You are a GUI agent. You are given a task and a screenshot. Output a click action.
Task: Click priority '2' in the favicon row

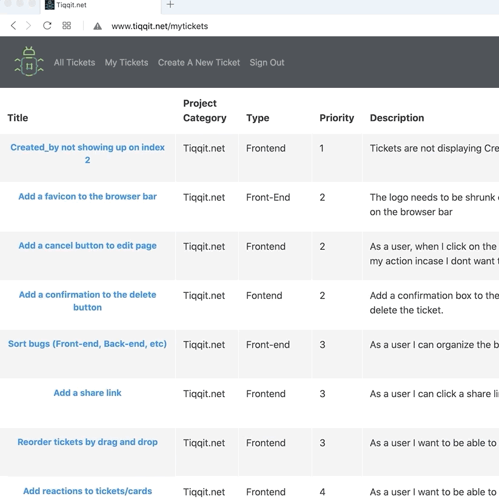pyautogui.click(x=323, y=197)
